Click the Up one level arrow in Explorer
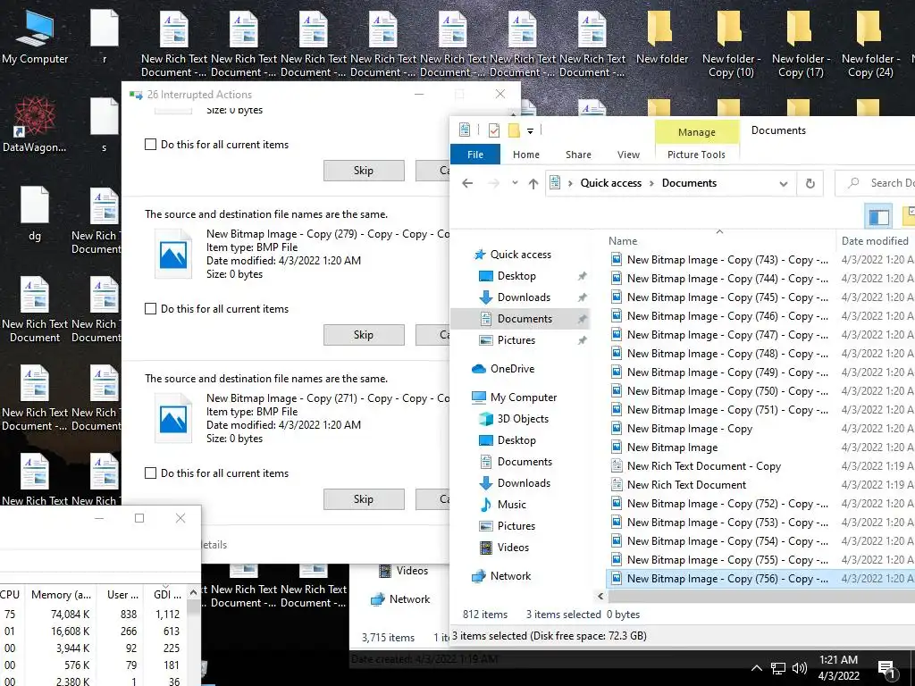The image size is (915, 686). tap(533, 183)
